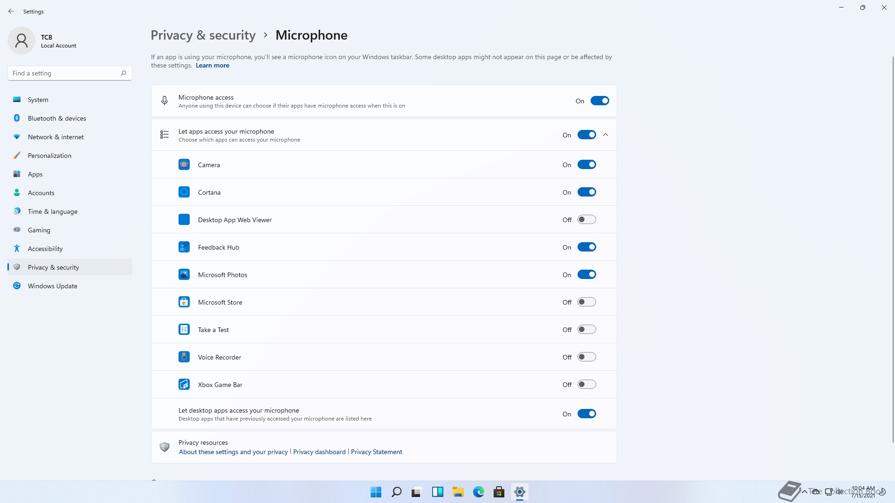Open Microsoft Store from taskbar

click(499, 492)
